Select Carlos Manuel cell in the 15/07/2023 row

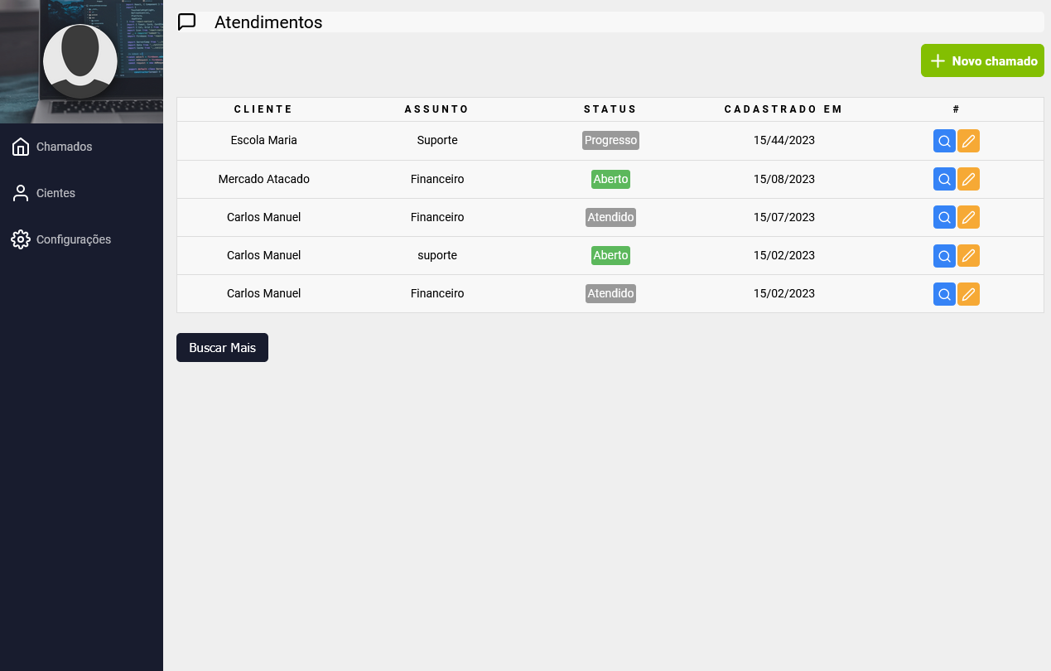(x=263, y=217)
